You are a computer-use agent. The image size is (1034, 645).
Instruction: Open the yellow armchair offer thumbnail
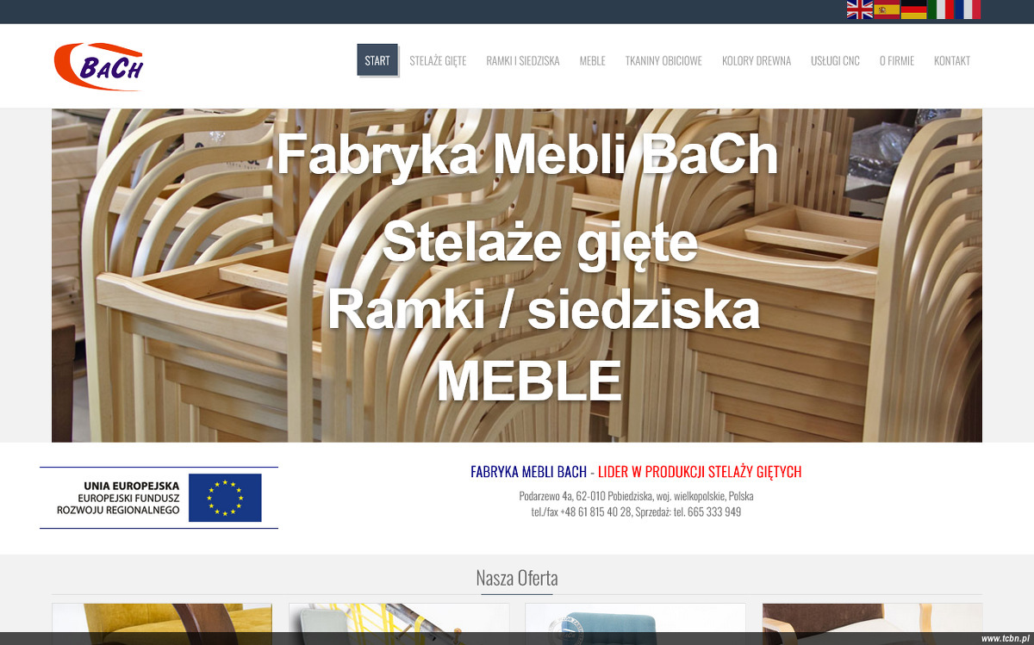[162, 623]
